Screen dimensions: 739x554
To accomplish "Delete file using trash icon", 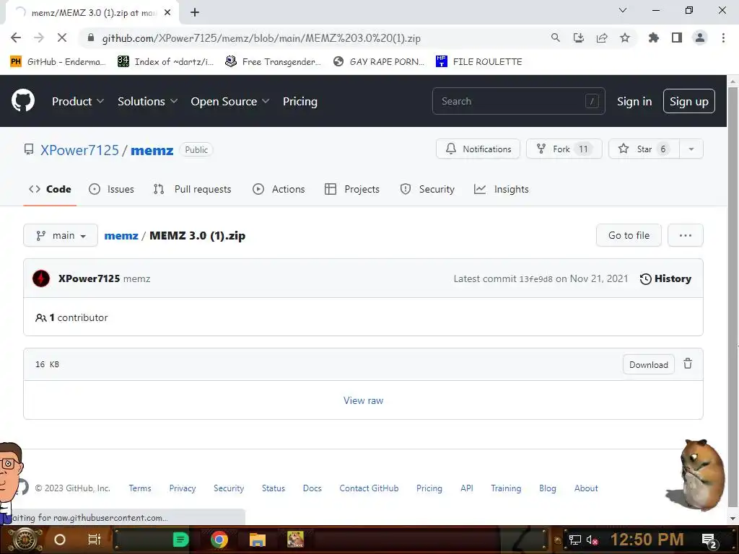I will point(688,364).
